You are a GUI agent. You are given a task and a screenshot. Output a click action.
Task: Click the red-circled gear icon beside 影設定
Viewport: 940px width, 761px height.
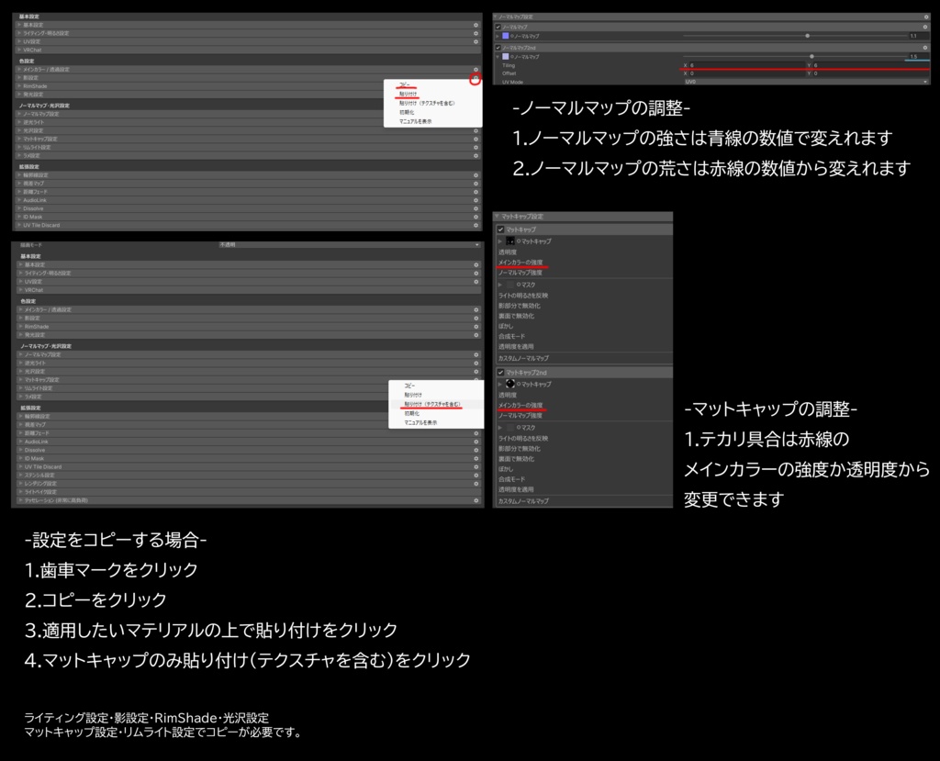click(475, 77)
